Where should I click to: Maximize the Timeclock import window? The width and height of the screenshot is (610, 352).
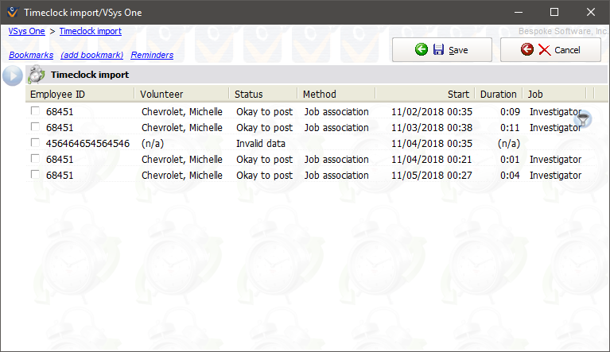[554, 12]
